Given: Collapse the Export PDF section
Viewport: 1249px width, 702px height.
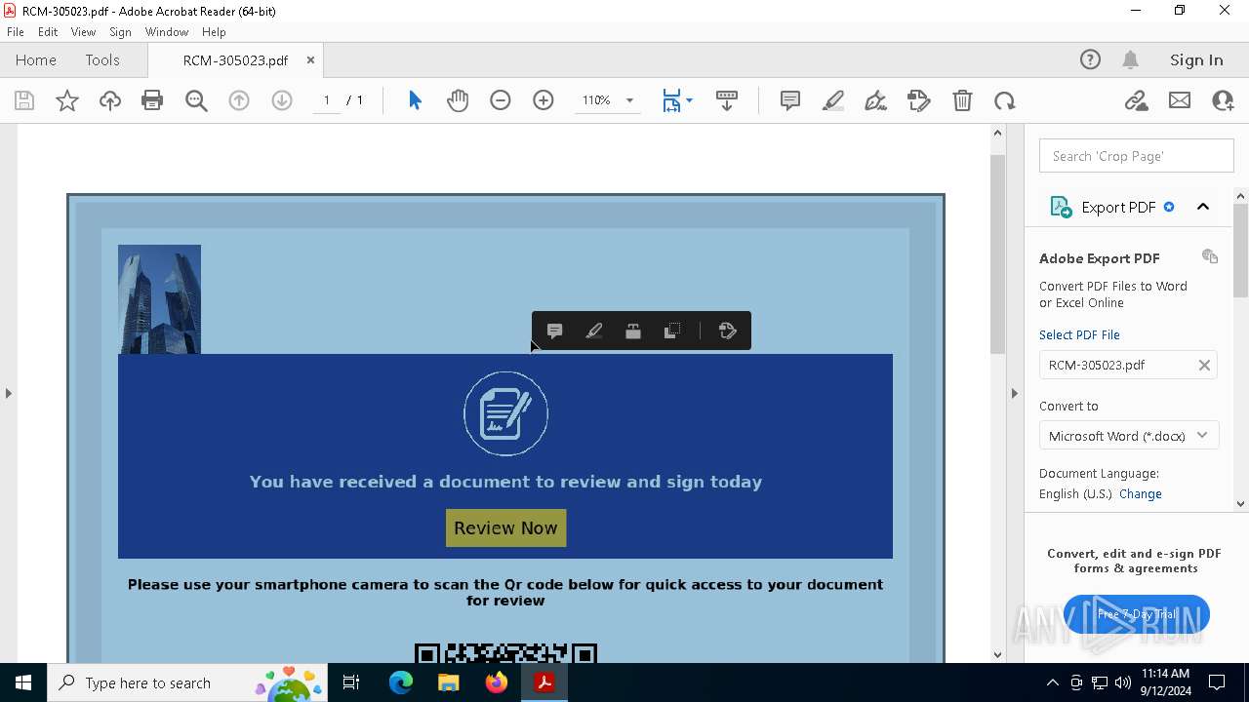Looking at the screenshot, I should pyautogui.click(x=1203, y=207).
